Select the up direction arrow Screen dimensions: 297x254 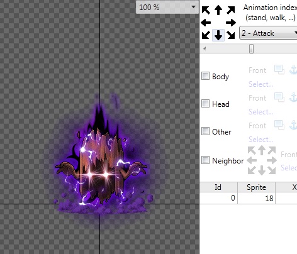218,10
